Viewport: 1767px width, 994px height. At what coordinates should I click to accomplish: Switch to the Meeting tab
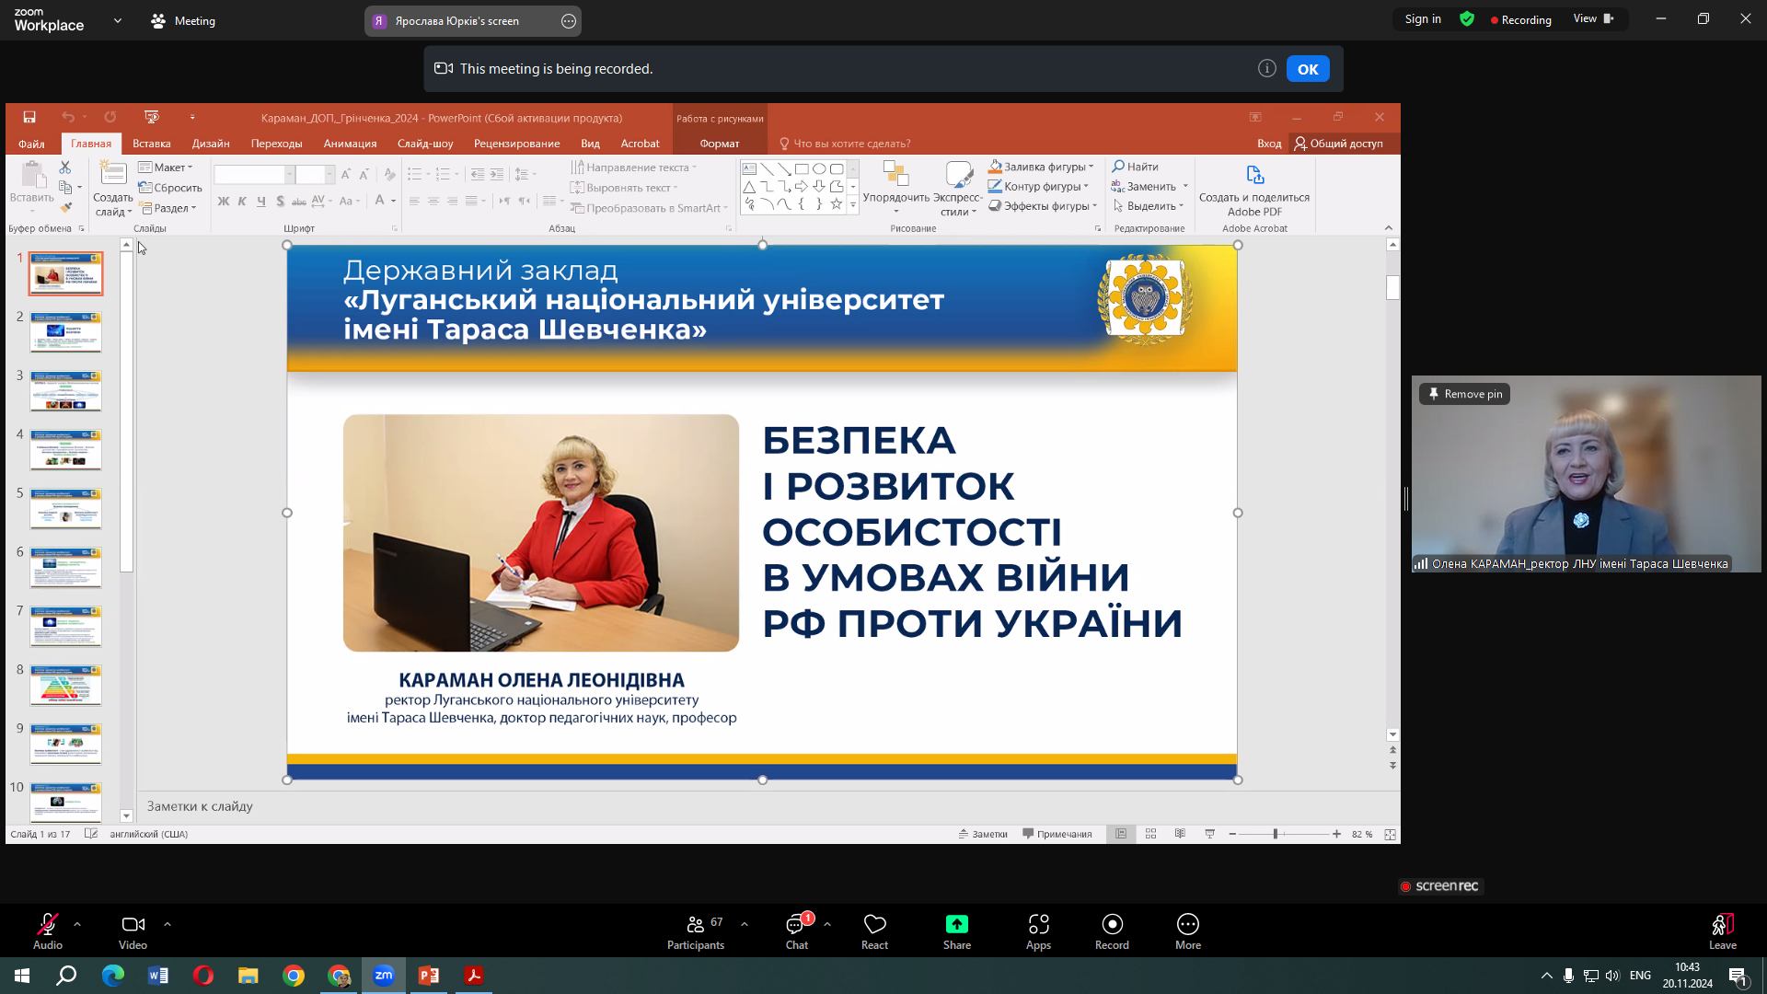[183, 20]
